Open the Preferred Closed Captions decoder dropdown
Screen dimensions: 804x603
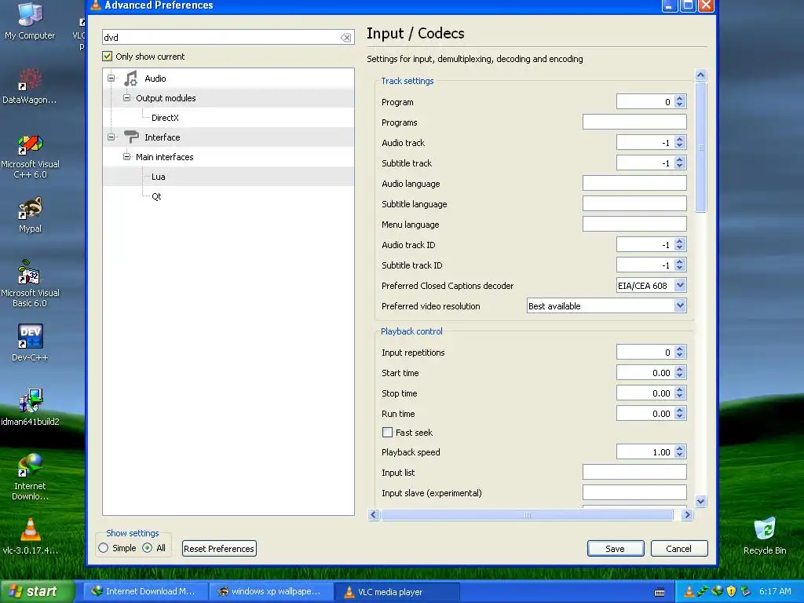(x=680, y=285)
